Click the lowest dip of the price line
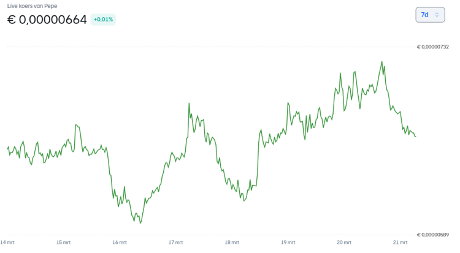The width and height of the screenshot is (460, 253). point(140,223)
